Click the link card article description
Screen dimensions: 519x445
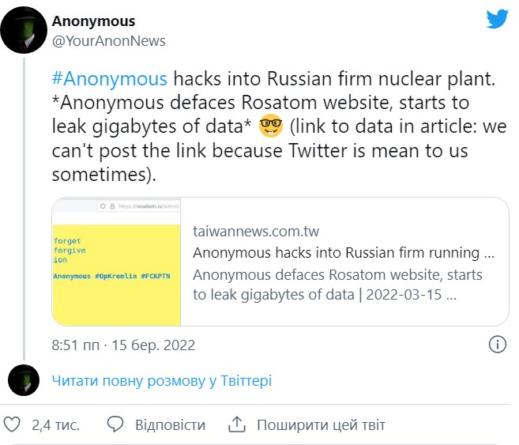click(340, 285)
